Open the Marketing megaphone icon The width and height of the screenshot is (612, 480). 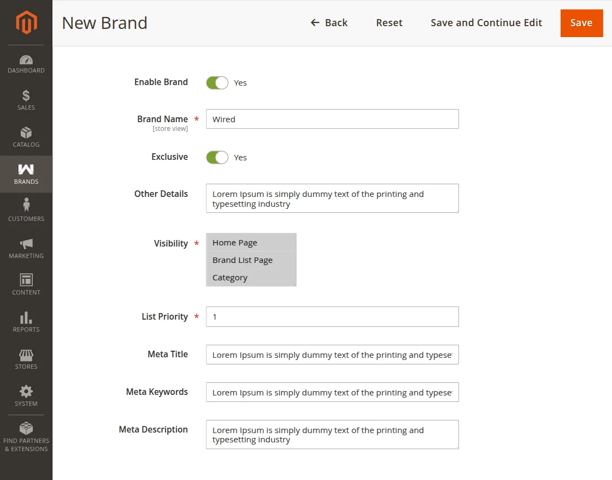coord(26,244)
